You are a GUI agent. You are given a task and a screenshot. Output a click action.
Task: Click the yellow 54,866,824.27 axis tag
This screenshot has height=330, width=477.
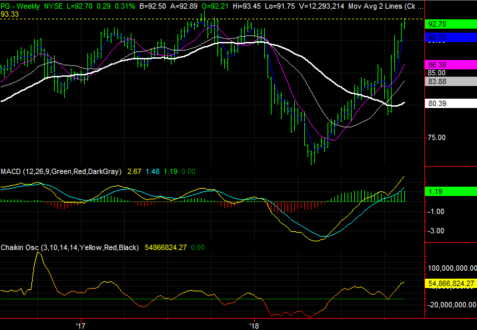450,283
